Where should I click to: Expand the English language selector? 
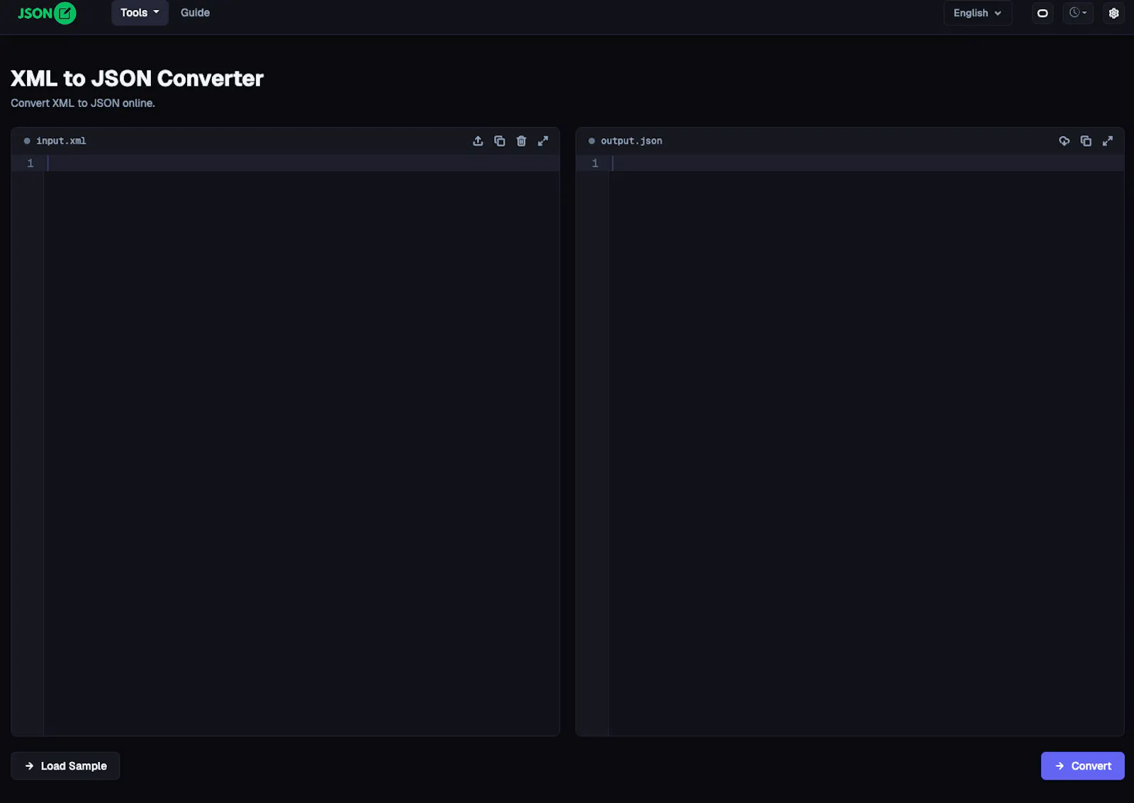pos(977,13)
